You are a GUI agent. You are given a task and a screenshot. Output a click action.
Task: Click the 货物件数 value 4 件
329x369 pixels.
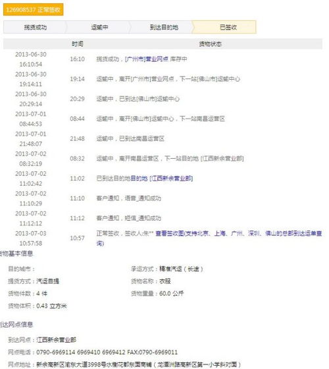tap(42, 293)
